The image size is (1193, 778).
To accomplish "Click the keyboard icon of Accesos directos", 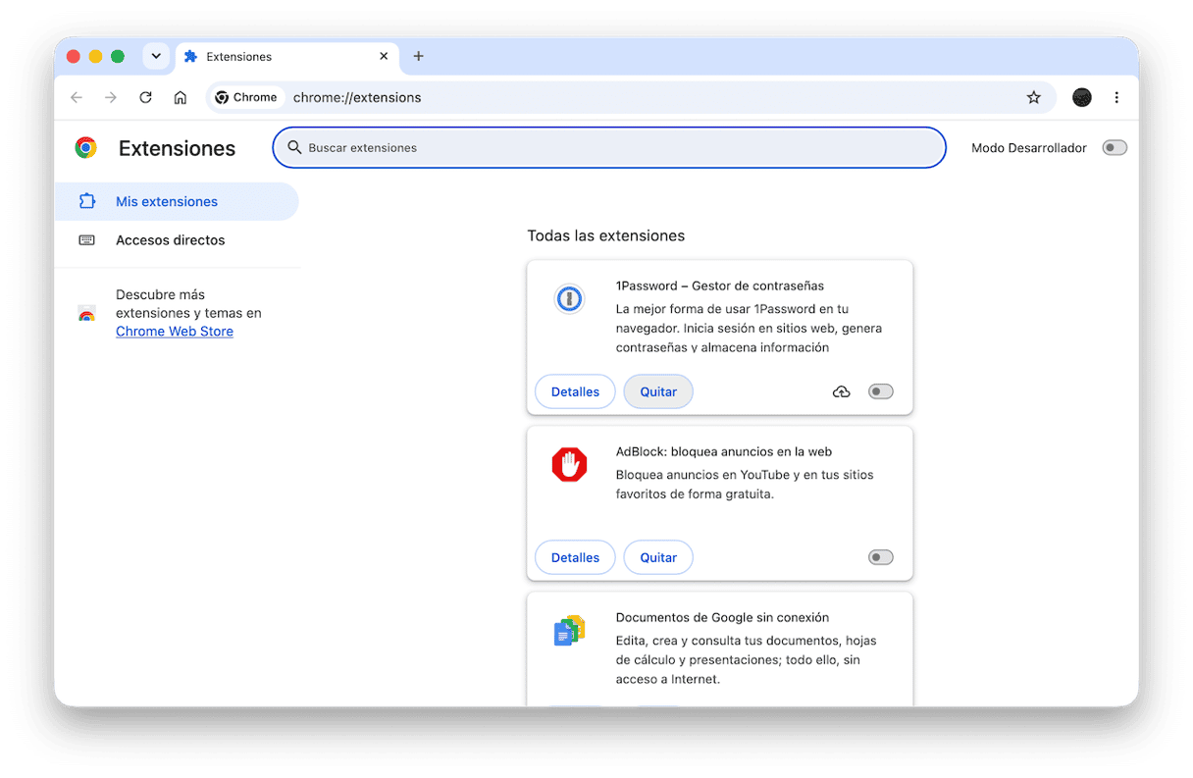I will click(x=86, y=239).
